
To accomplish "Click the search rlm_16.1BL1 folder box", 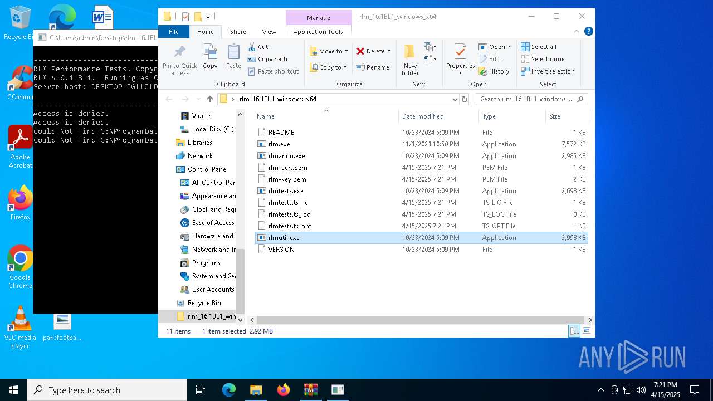I will tap(532, 99).
